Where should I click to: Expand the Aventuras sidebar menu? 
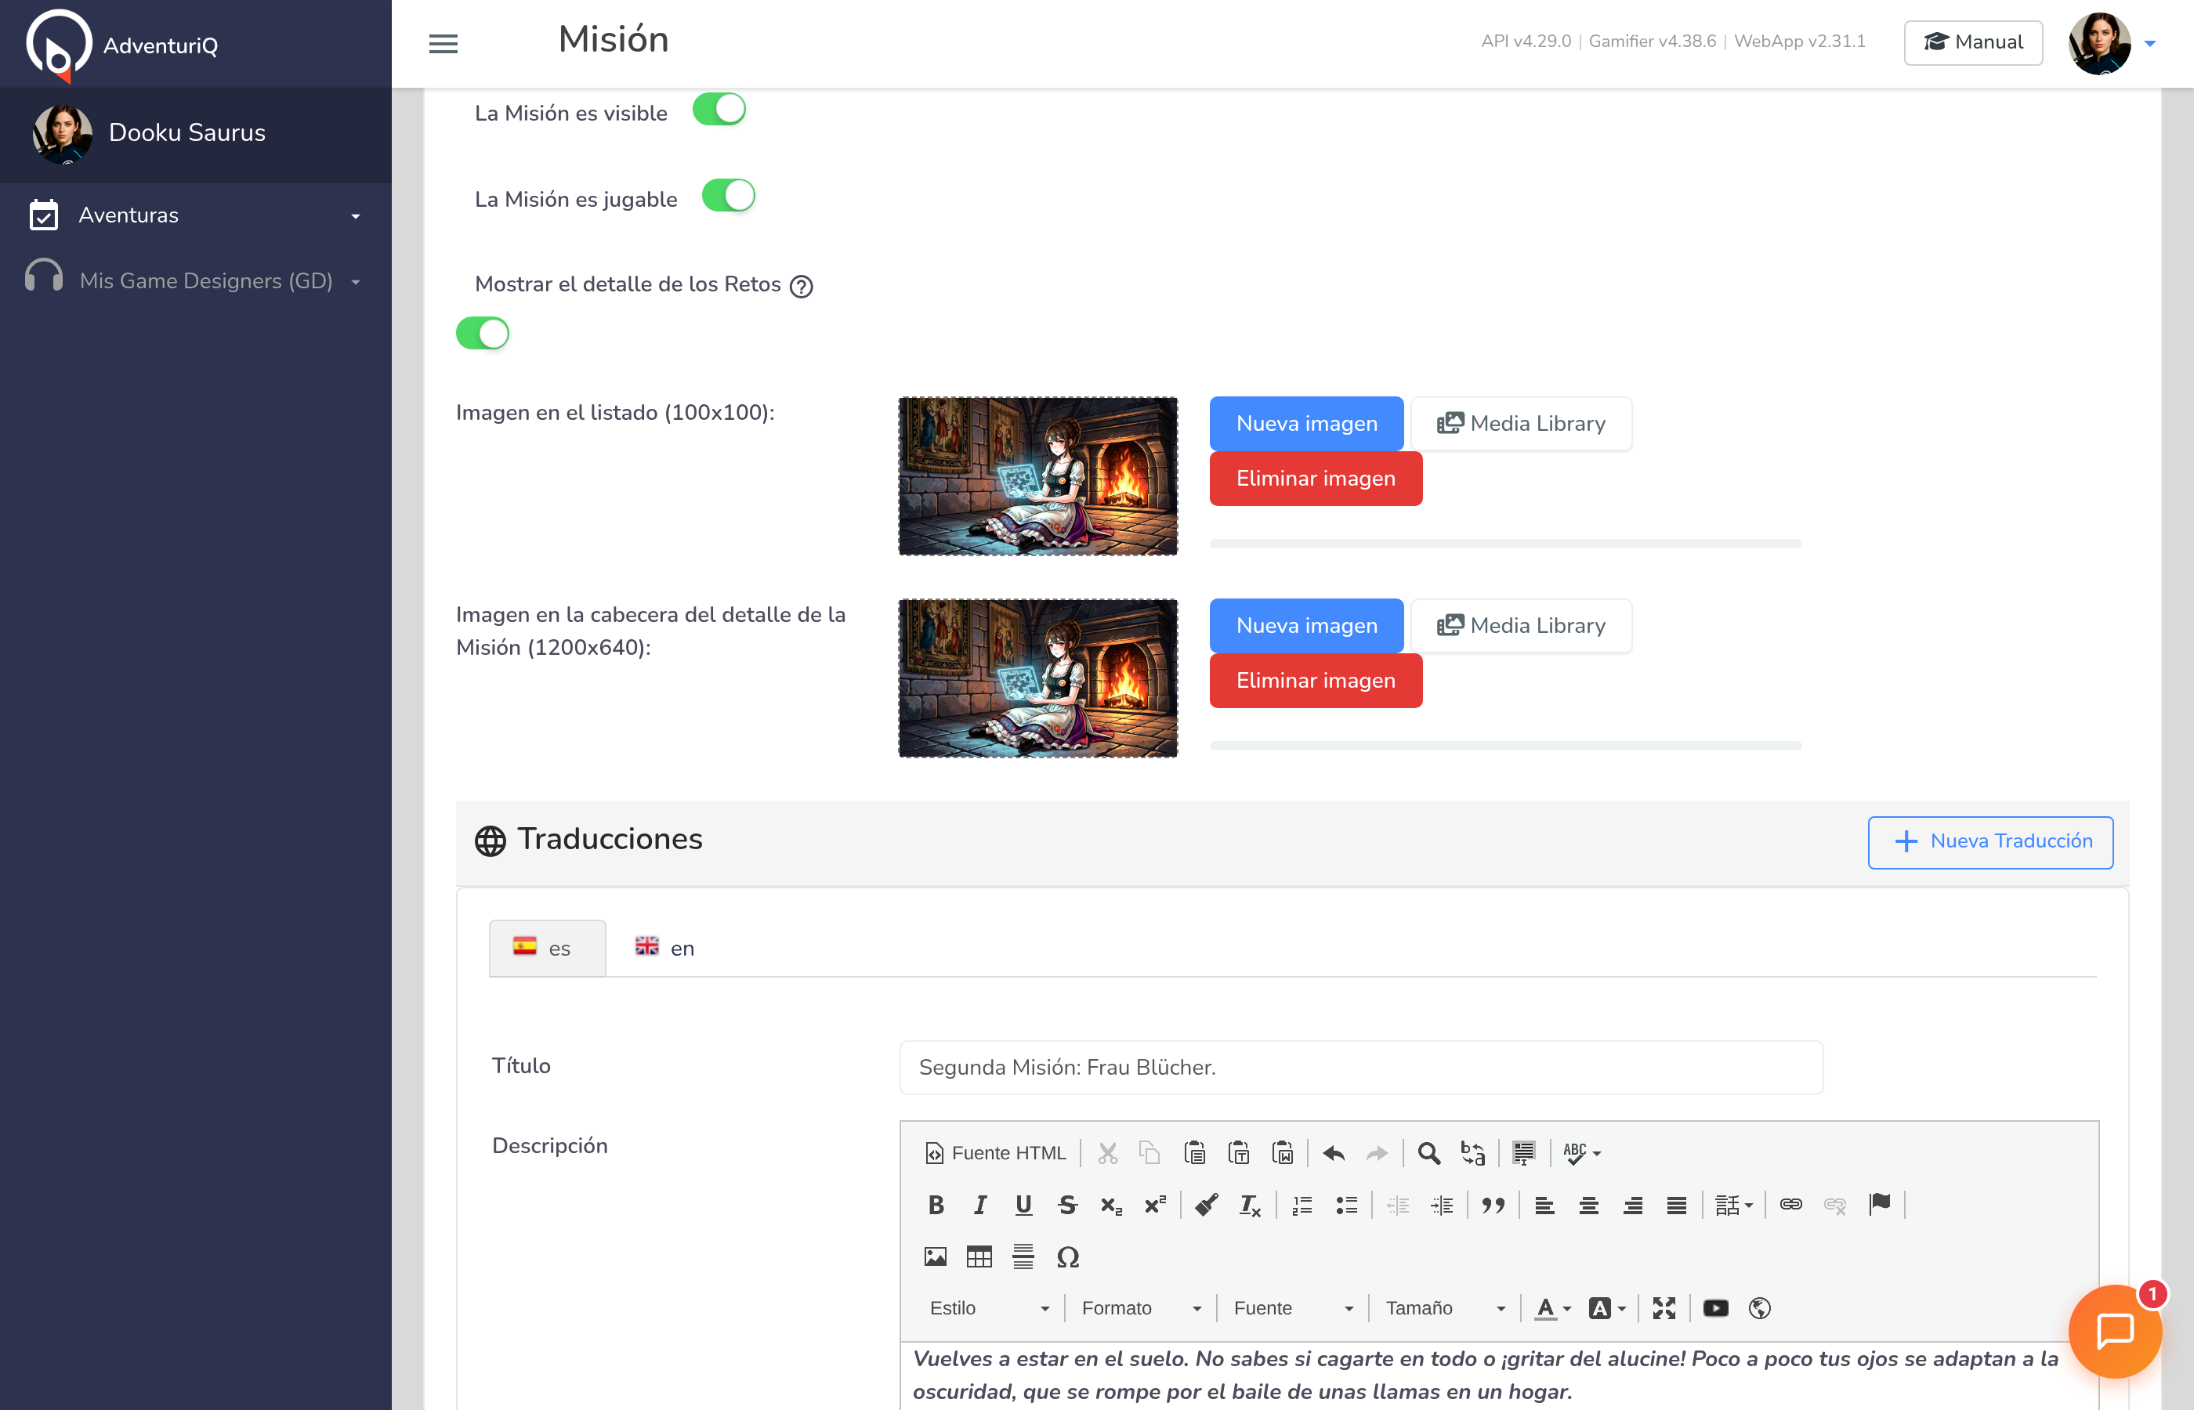tap(196, 215)
